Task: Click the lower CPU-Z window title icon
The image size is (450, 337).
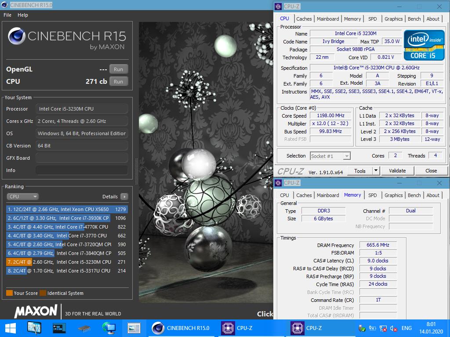Action: (278, 183)
